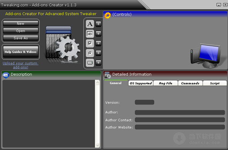Click the binary gear logo image

coord(63,44)
